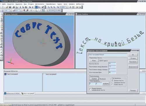Click the orthogonal drawing mode icon

click(40, 10)
